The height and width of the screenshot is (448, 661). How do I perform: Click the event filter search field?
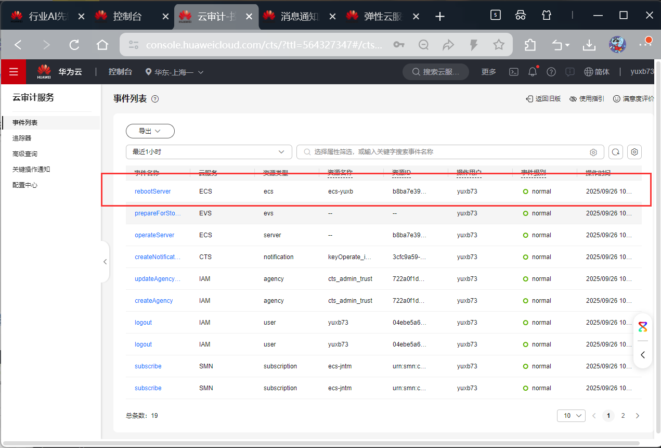coord(450,152)
